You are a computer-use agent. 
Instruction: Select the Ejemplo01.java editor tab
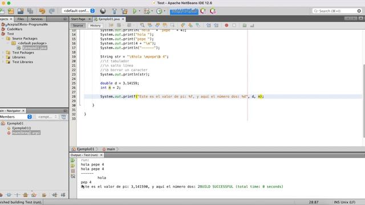(x=109, y=19)
